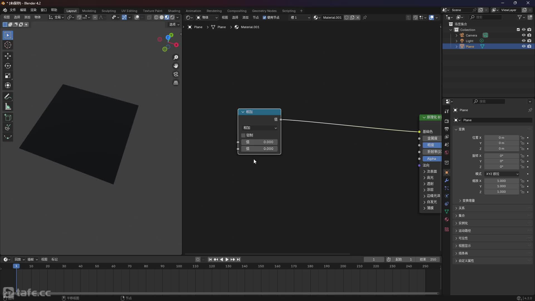Image resolution: width=535 pixels, height=301 pixels.
Task: Disable Plane in renders camera icon
Action: tap(529, 46)
